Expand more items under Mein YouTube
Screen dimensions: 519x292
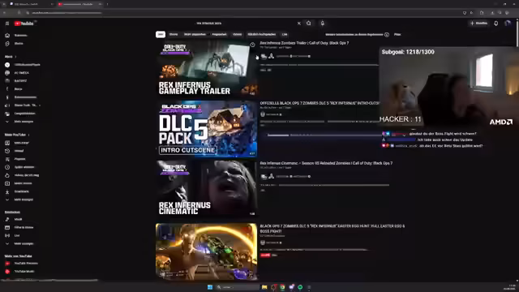click(24, 200)
